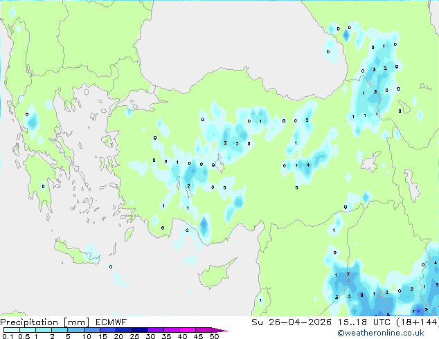The image size is (439, 339).
Task: Select the 45–50 mm legend swatch
Action: [x=204, y=330]
